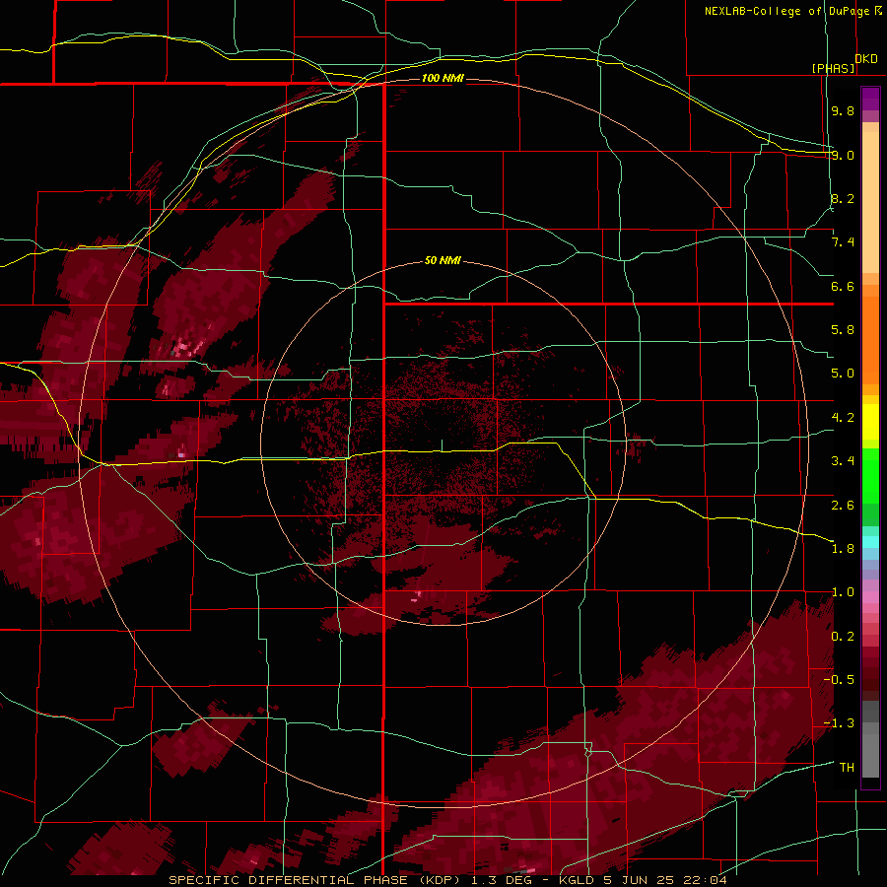Click the 0.2 value on the scale
The image size is (887, 887).
843,637
